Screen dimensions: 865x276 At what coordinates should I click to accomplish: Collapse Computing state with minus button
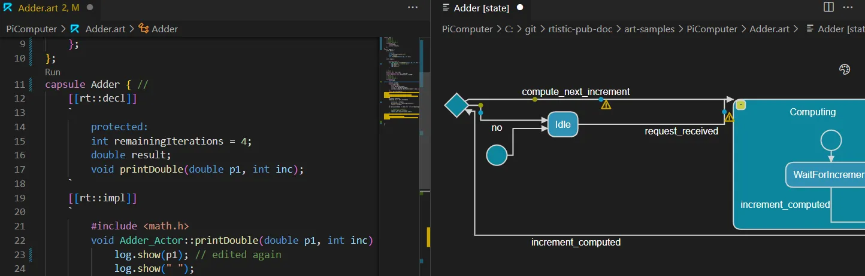741,105
